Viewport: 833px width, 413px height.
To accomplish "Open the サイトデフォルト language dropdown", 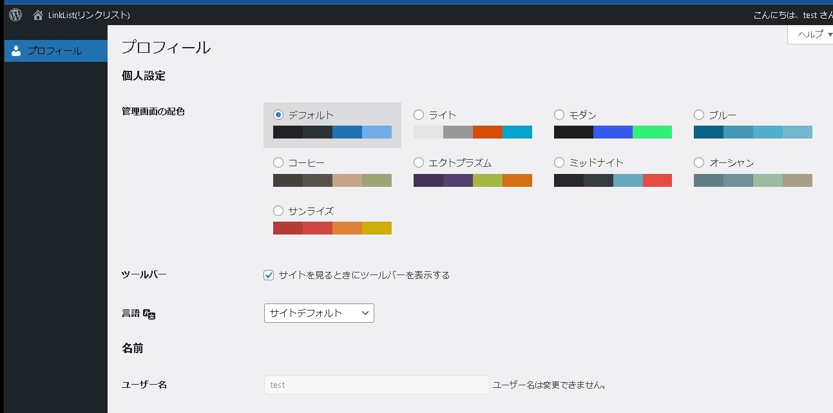I will (319, 313).
